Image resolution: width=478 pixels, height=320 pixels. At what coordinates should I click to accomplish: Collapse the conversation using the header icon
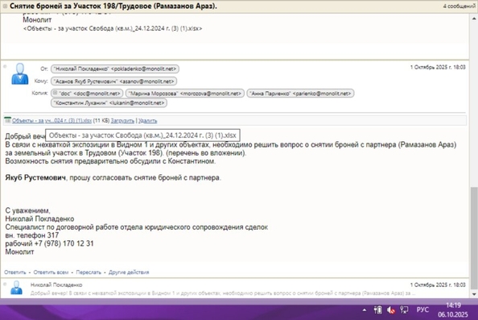click(5, 6)
